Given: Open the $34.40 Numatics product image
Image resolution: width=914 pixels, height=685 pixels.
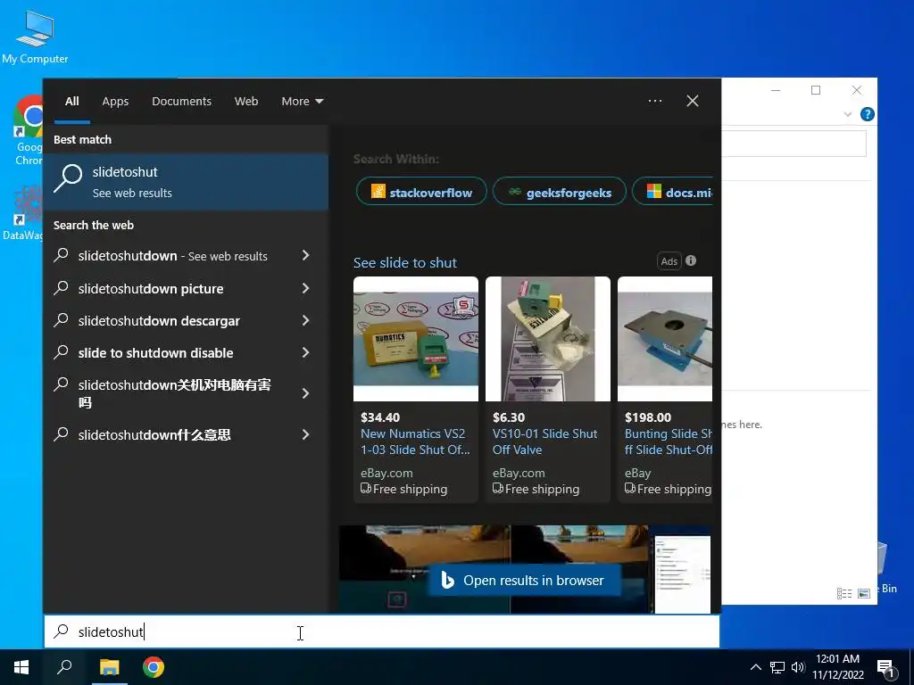Looking at the screenshot, I should pyautogui.click(x=416, y=339).
